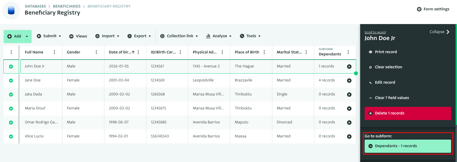
Task: Expand the Collection link dropdown
Action: click(179, 36)
